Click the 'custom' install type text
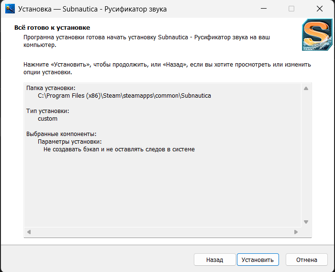Viewport: 335px width, 272px height. coord(48,119)
